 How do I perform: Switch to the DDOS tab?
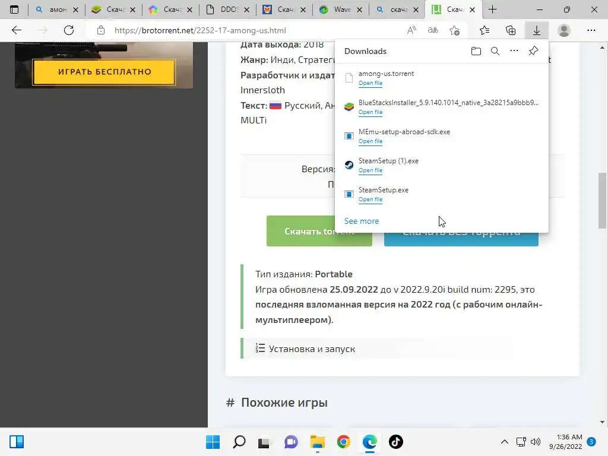click(227, 9)
